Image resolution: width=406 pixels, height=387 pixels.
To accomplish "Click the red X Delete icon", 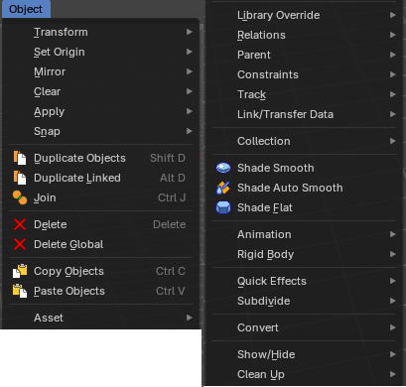I will (20, 224).
